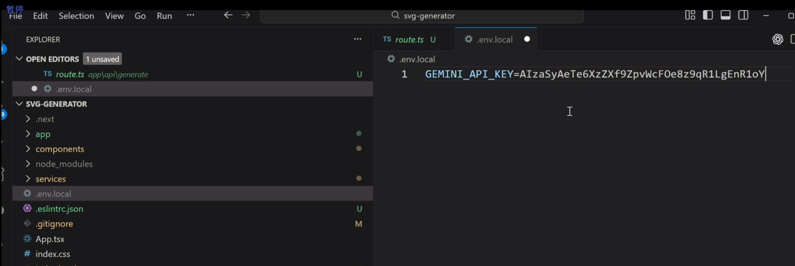This screenshot has height=266, width=795.
Task: Click the 1 unsaved badge
Action: pyautogui.click(x=103, y=59)
